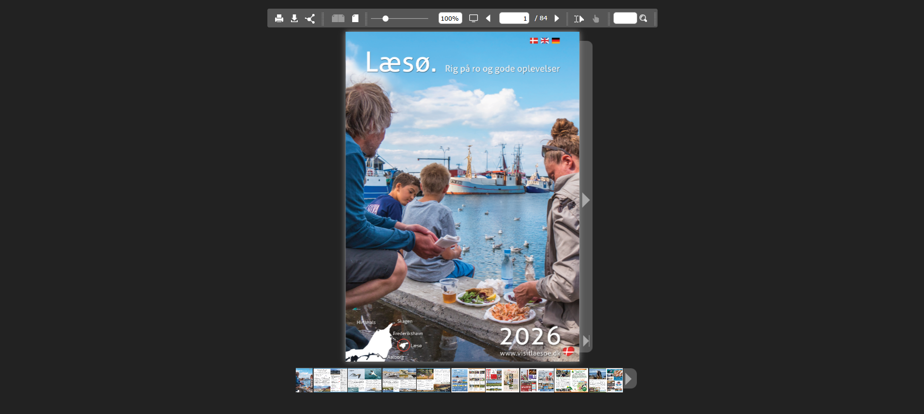
Task: Click the magnifier search icon
Action: (x=644, y=19)
